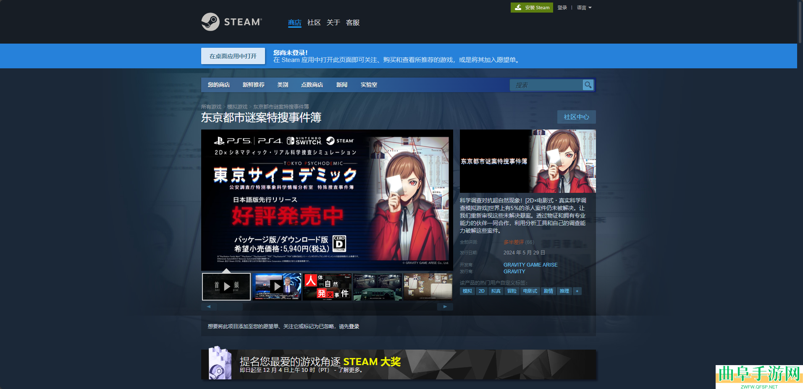Play the second trailer thumbnail with news anchor
This screenshot has height=389, width=803.
[277, 287]
